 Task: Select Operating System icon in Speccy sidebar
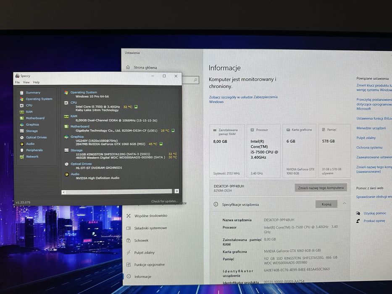coord(22,99)
